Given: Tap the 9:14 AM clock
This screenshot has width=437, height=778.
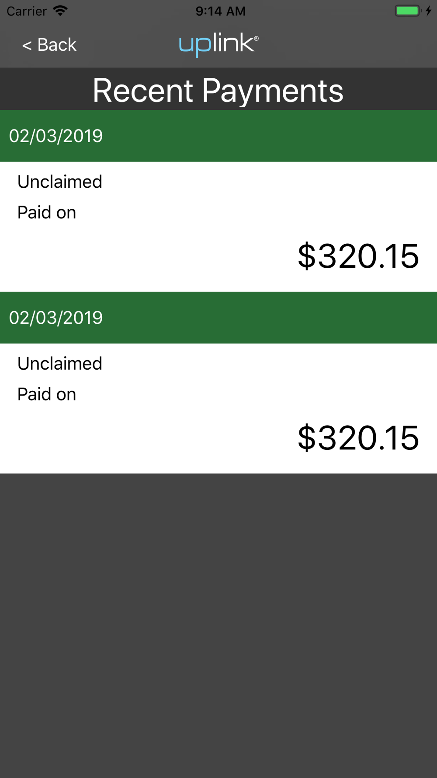Looking at the screenshot, I should click(x=220, y=11).
